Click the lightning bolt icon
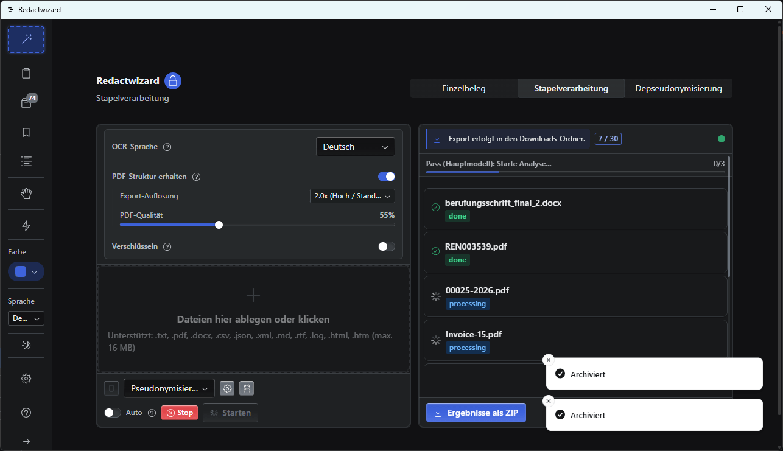This screenshot has height=451, width=783. point(26,226)
